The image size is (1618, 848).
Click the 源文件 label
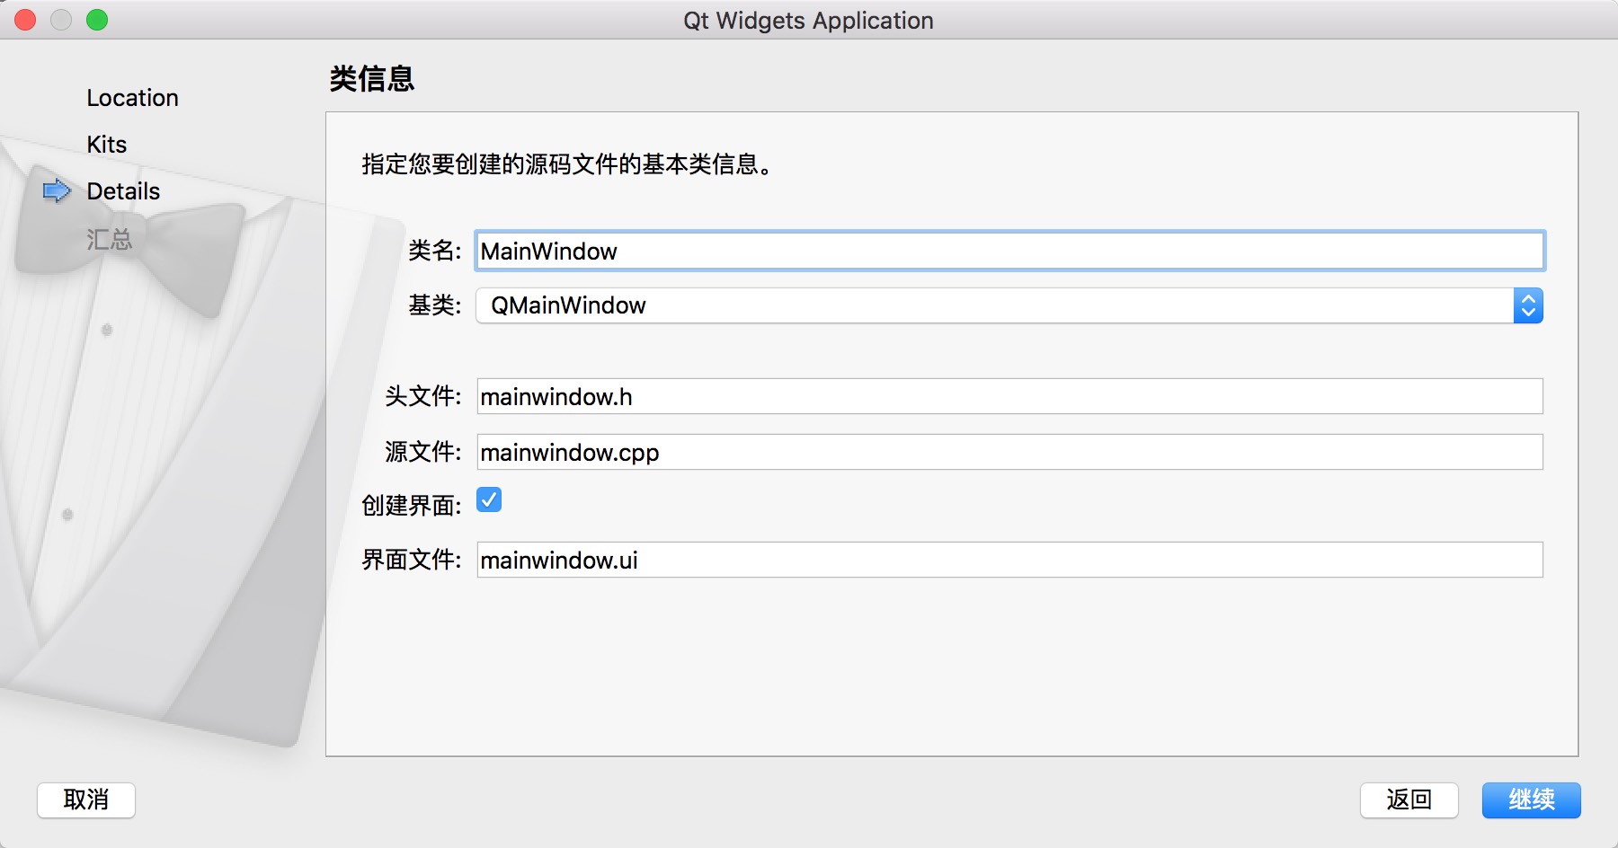pos(422,451)
